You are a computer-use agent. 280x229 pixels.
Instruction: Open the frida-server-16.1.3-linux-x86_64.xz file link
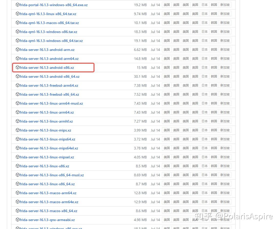point(47,184)
